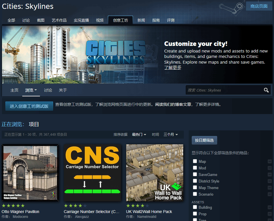Exclude SaveGame tag with its minus icon

[x=270, y=175]
